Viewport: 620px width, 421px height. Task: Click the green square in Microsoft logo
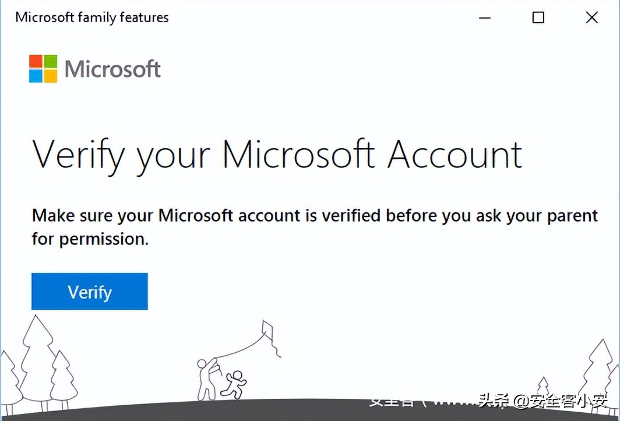click(51, 62)
